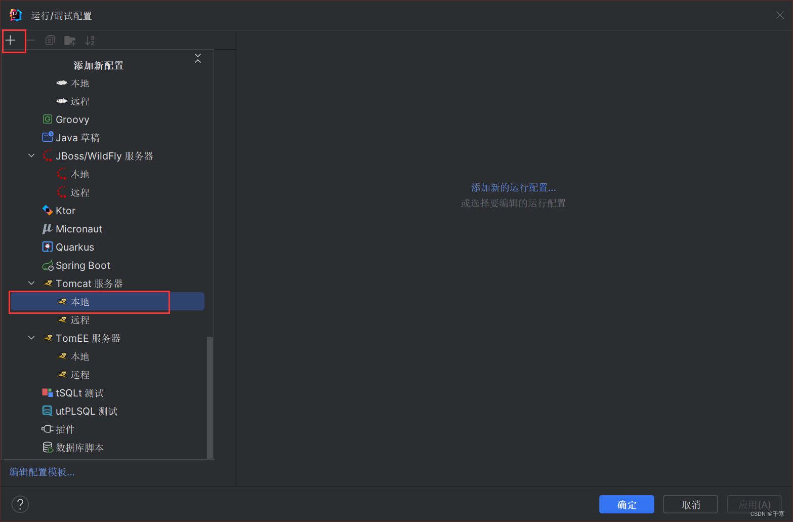The width and height of the screenshot is (793, 522).
Task: Click the 应用(A) apply button
Action: coord(754,505)
